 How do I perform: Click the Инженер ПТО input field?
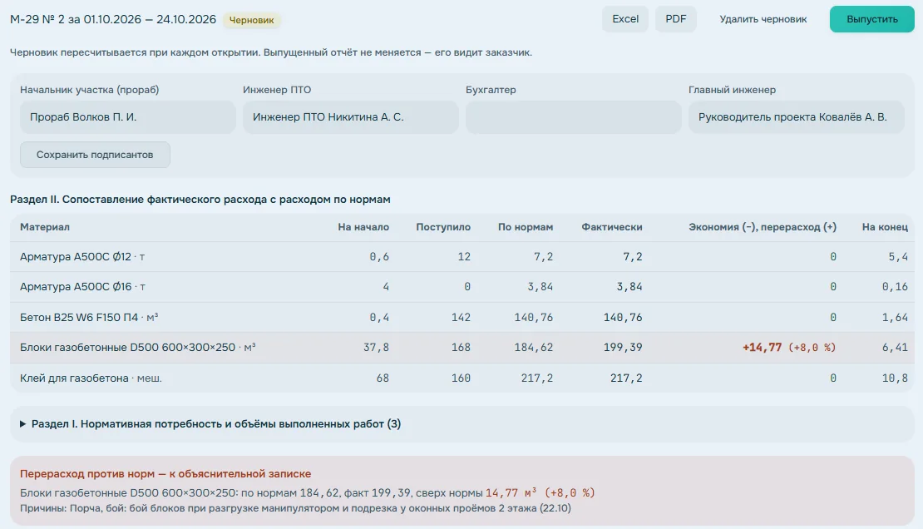[x=350, y=117]
